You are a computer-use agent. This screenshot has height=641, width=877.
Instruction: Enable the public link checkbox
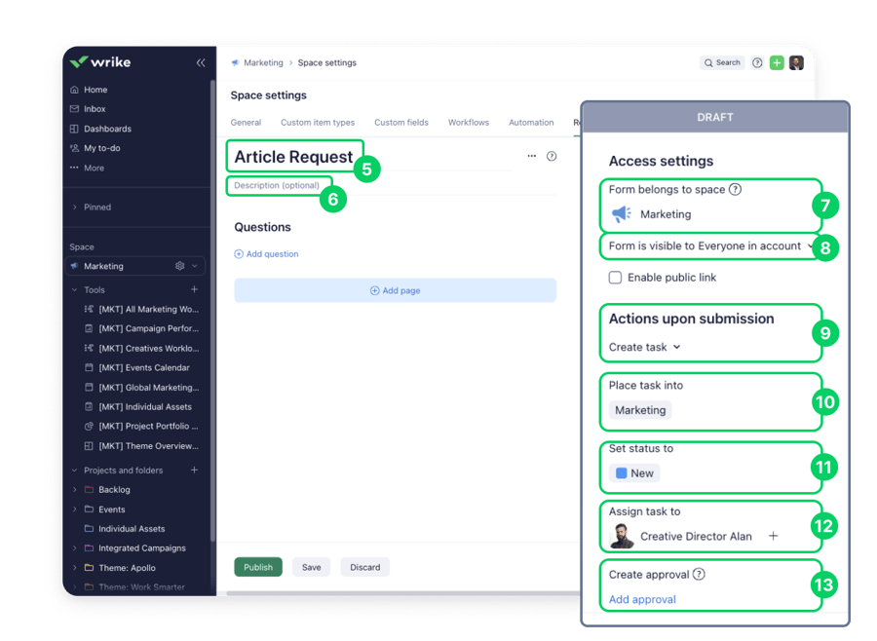tap(615, 278)
